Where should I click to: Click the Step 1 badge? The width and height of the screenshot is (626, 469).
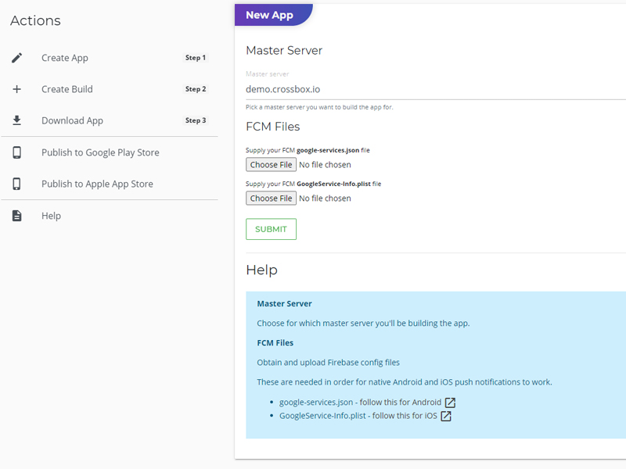pos(195,58)
